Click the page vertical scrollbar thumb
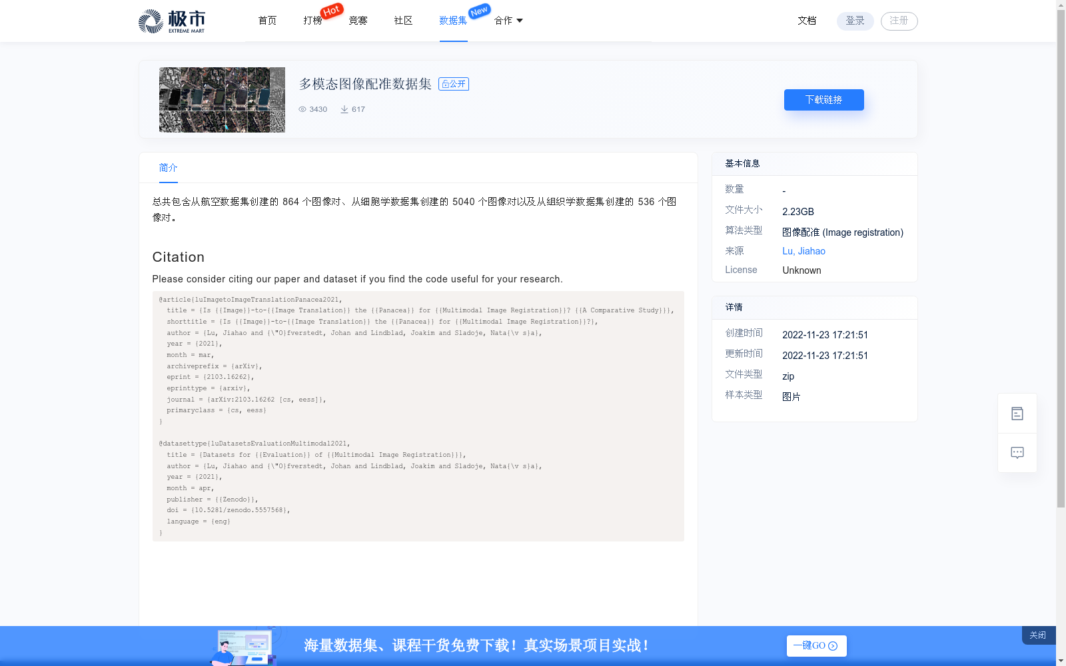The image size is (1066, 666). click(1061, 260)
